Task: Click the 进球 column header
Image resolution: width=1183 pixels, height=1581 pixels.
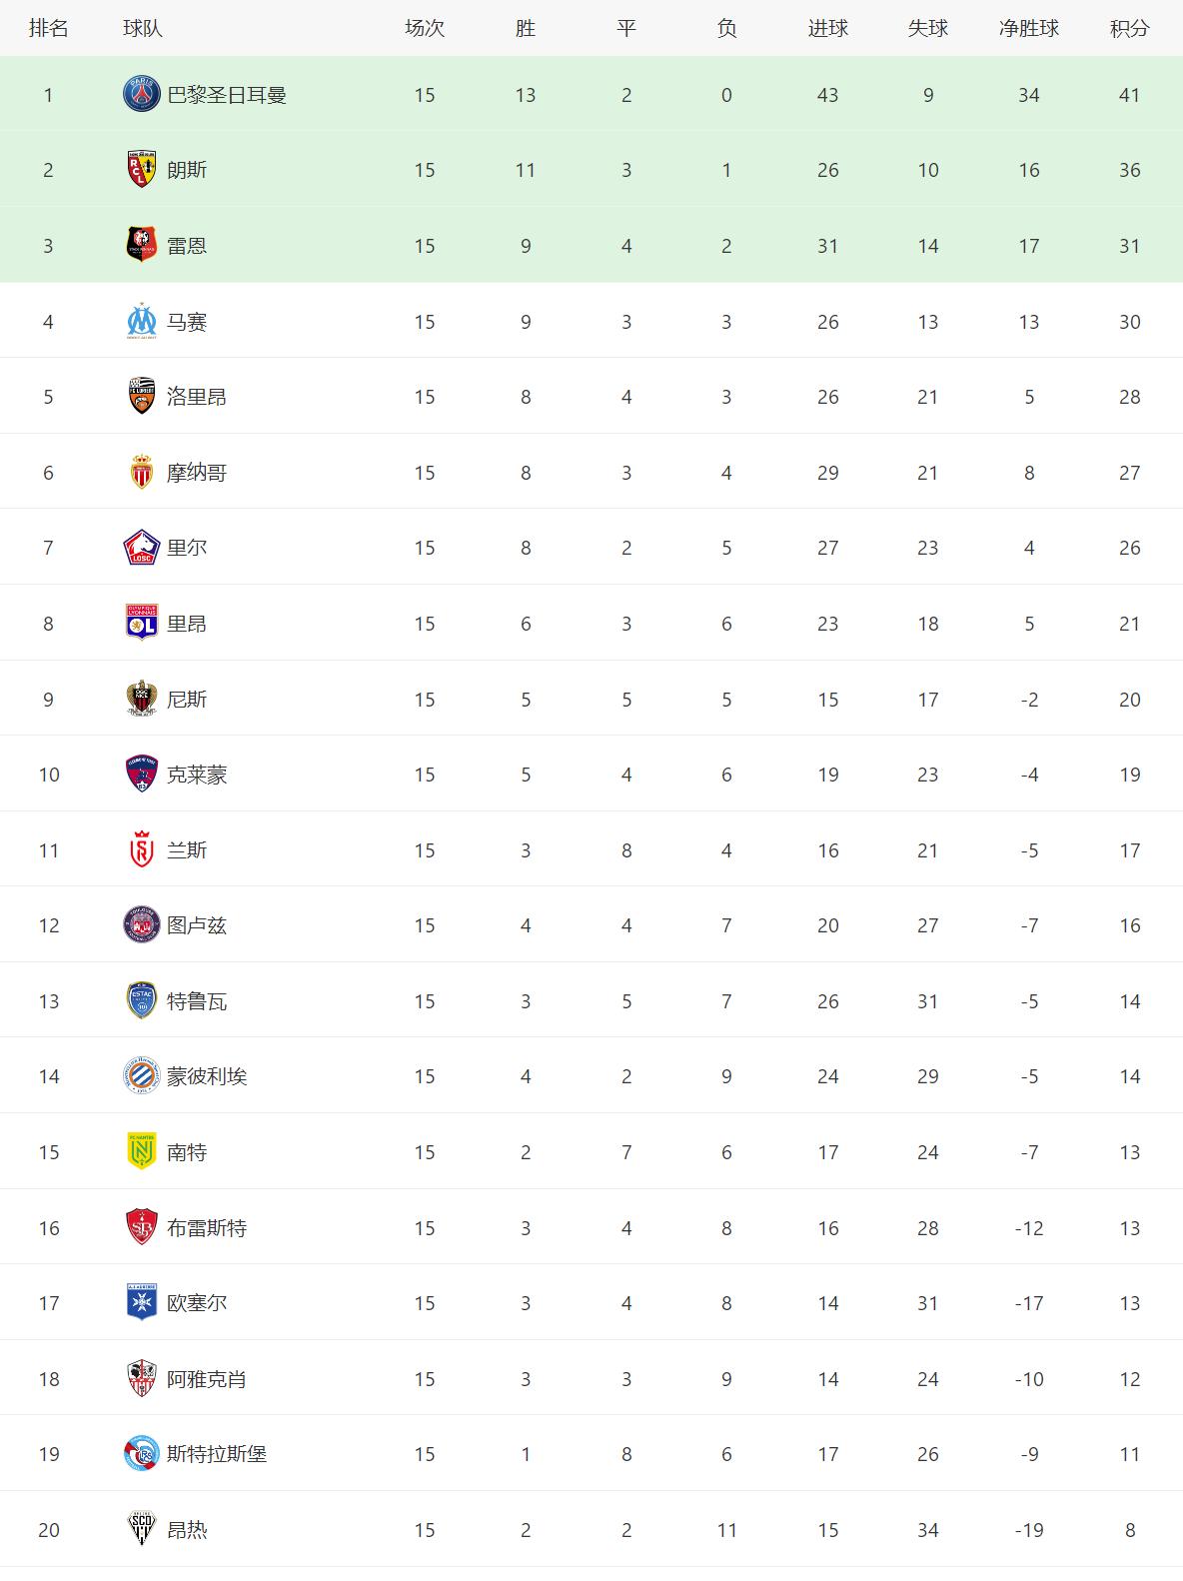Action: [827, 28]
